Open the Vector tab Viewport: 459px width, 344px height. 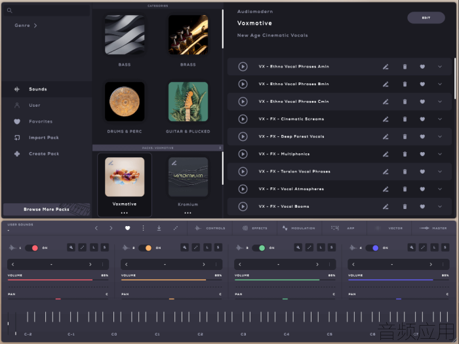389,228
